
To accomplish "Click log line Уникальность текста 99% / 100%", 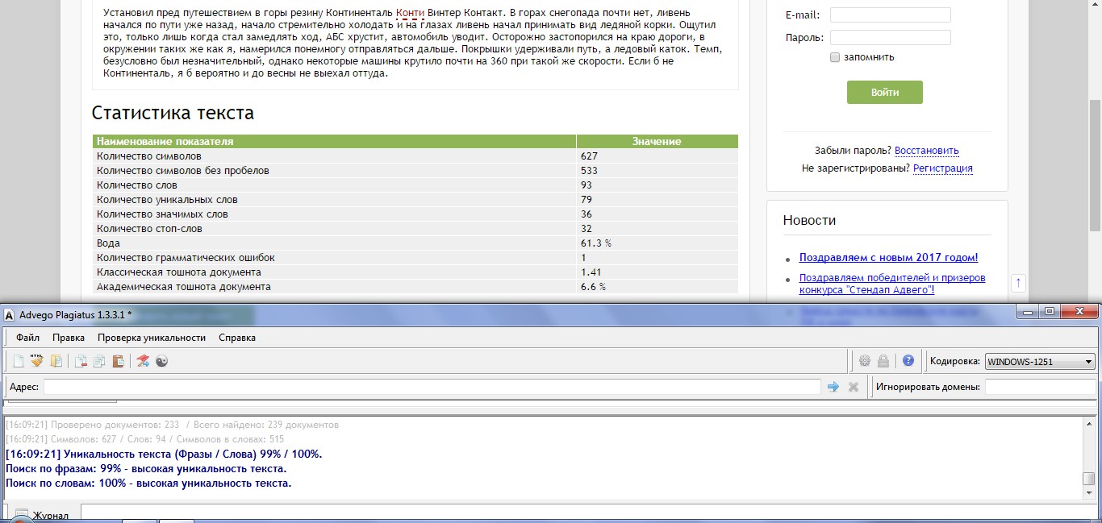I will [164, 454].
